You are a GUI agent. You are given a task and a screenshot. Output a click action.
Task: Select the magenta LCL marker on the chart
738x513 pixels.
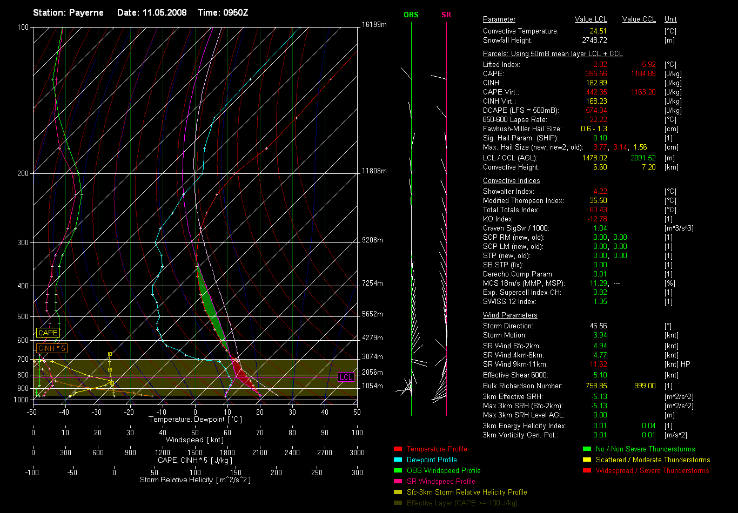346,377
